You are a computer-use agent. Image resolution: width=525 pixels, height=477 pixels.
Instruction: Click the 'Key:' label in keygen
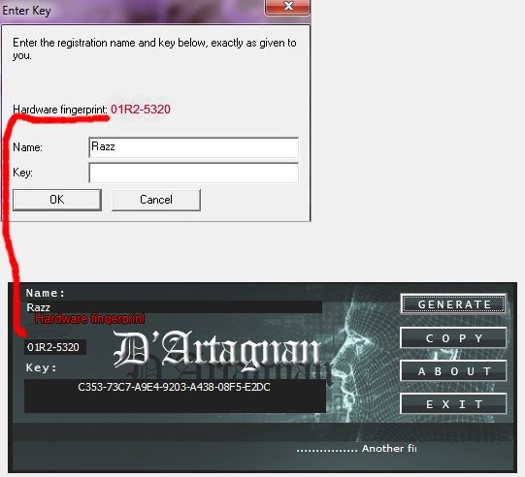pos(41,367)
